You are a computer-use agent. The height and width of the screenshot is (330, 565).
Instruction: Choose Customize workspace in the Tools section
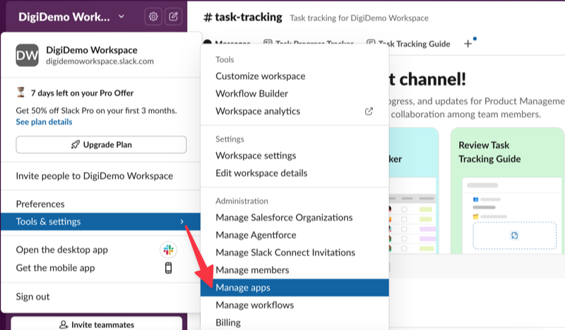(260, 76)
